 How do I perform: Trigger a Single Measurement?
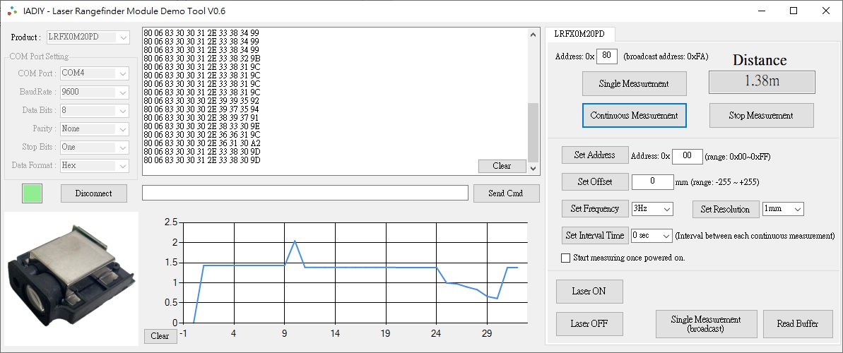point(634,84)
